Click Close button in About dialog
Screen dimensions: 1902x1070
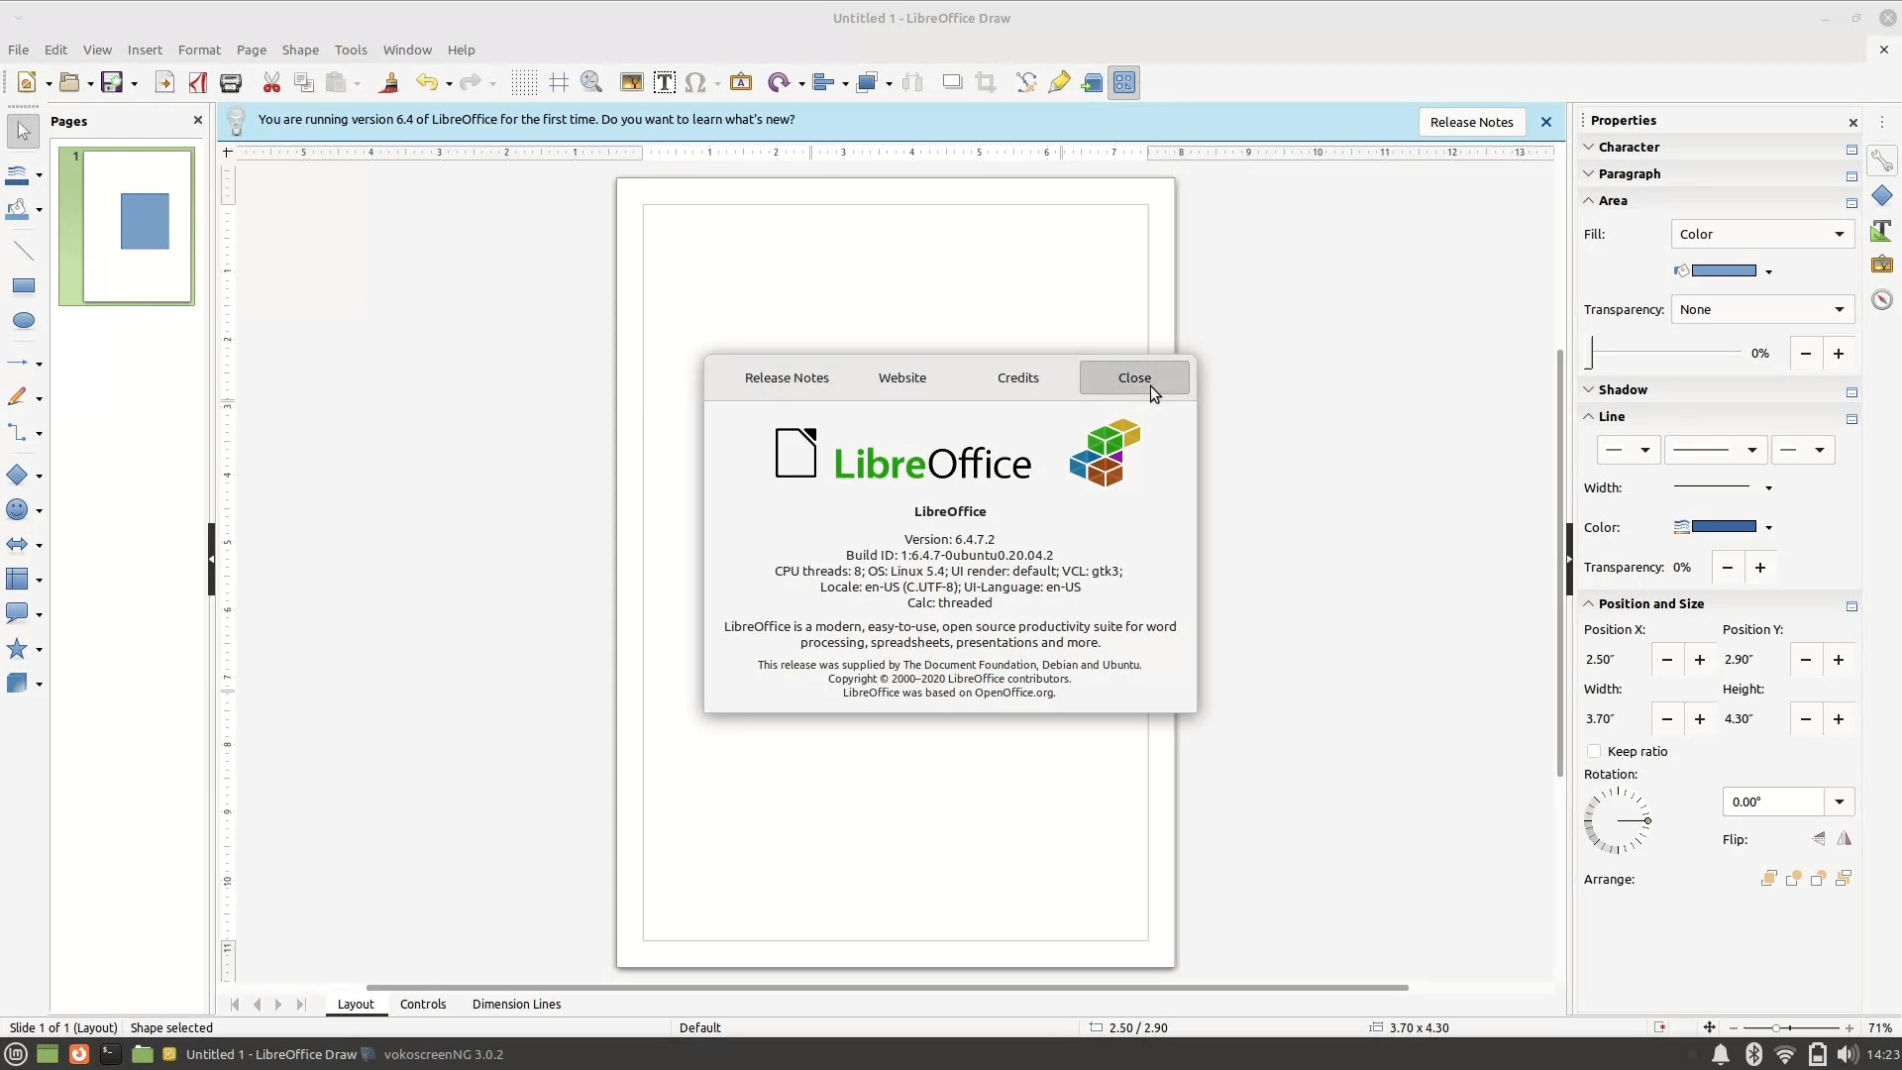pyautogui.click(x=1134, y=378)
